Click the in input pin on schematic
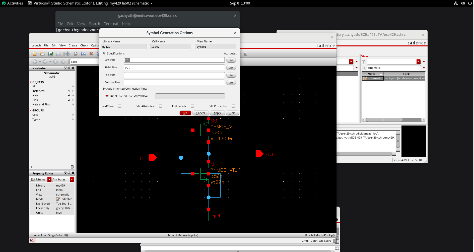The image size is (474, 252). point(153,158)
